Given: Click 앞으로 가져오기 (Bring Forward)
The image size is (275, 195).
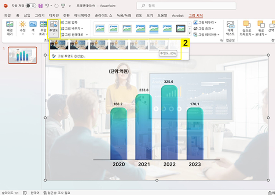Looking at the screenshot, I should [x=246, y=29].
